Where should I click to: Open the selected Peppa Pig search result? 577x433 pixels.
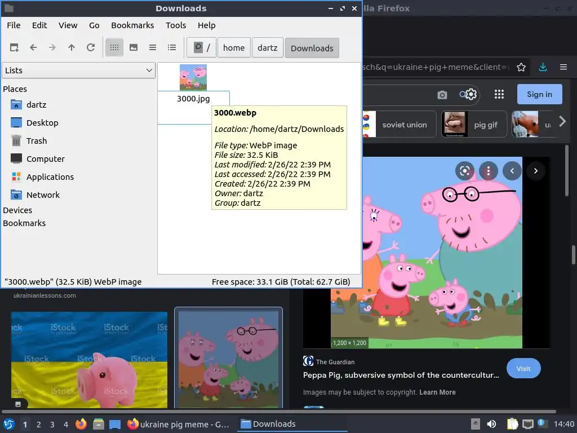[x=229, y=358]
